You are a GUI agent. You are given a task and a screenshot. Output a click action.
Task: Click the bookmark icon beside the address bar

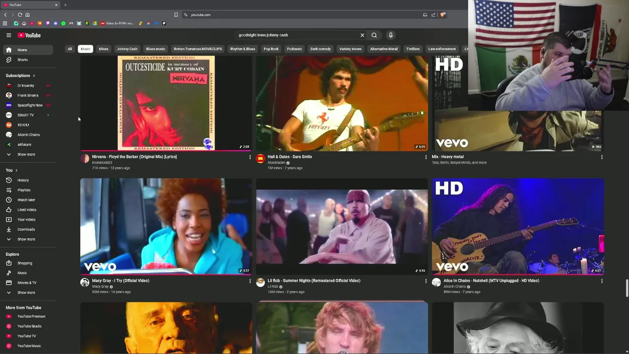pos(176,15)
